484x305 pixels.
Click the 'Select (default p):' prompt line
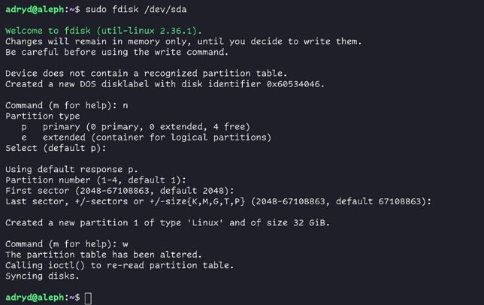(x=56, y=148)
